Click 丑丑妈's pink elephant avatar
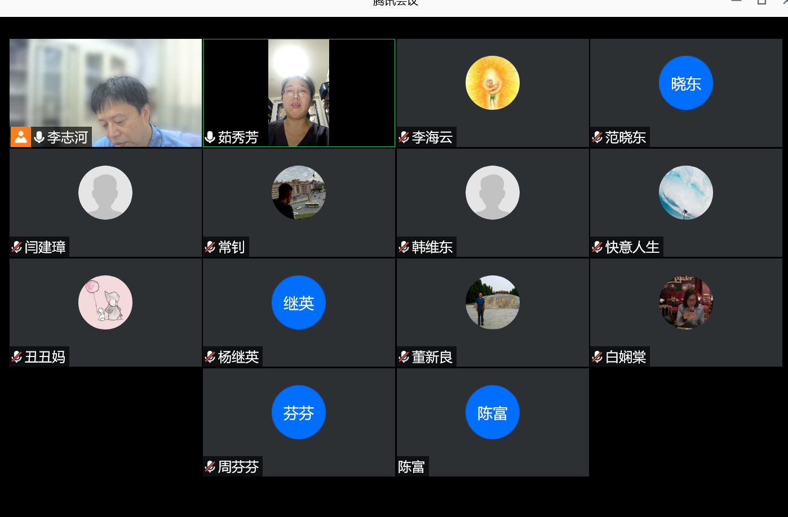 coord(105,302)
